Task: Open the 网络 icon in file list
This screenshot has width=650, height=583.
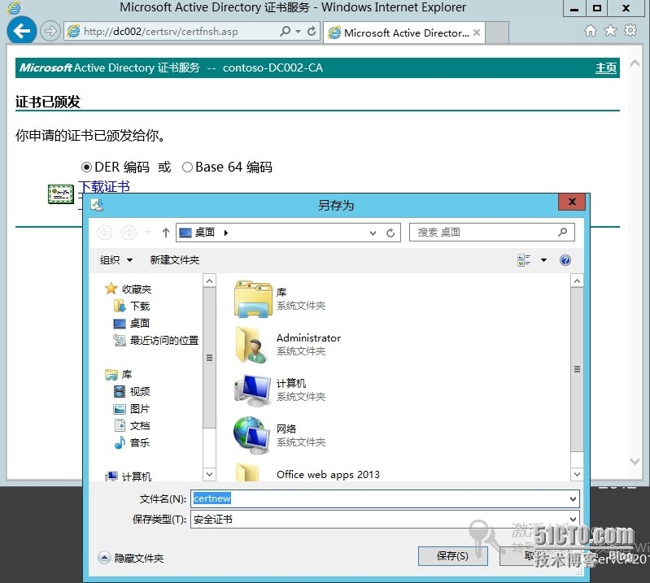Action: (x=251, y=435)
